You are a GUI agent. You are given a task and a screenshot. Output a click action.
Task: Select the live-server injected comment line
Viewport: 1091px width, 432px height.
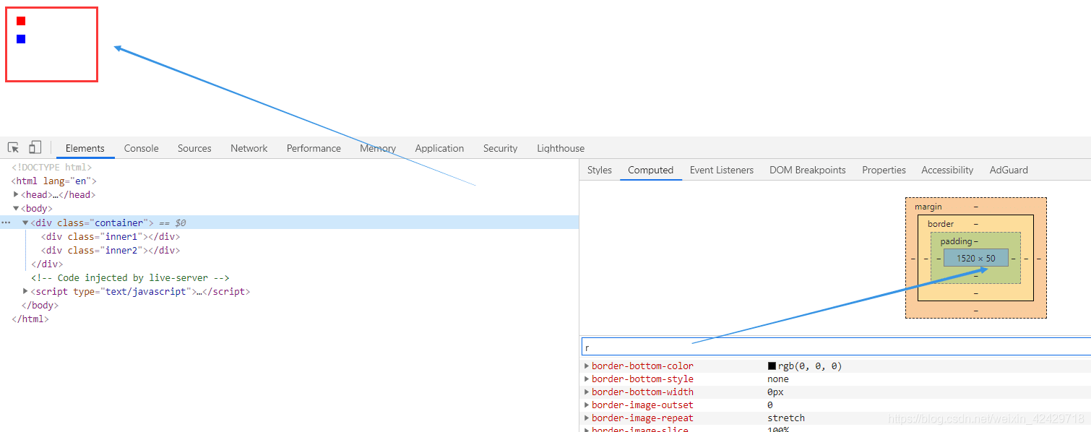click(130, 277)
